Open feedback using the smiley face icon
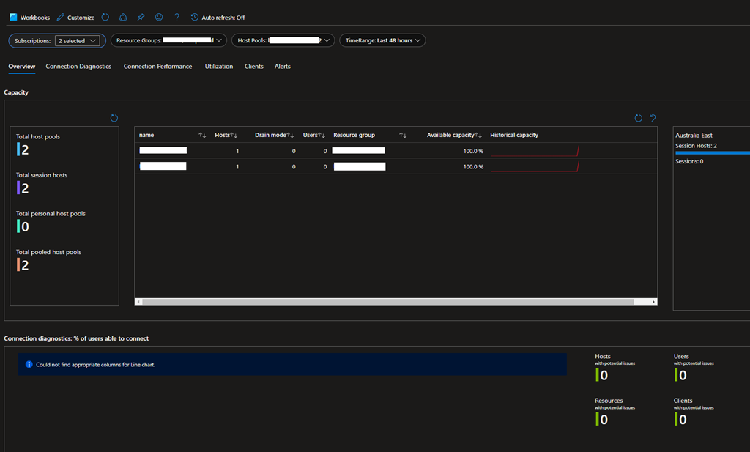Screen dimensions: 750x452 point(159,17)
